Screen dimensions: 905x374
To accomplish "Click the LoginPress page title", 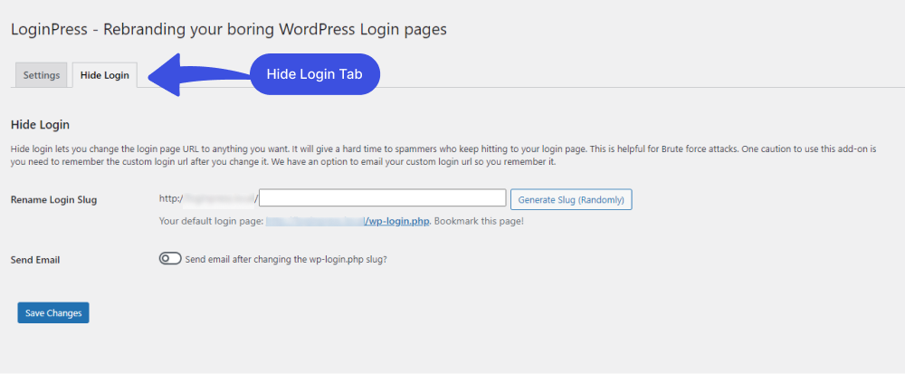I will [229, 30].
